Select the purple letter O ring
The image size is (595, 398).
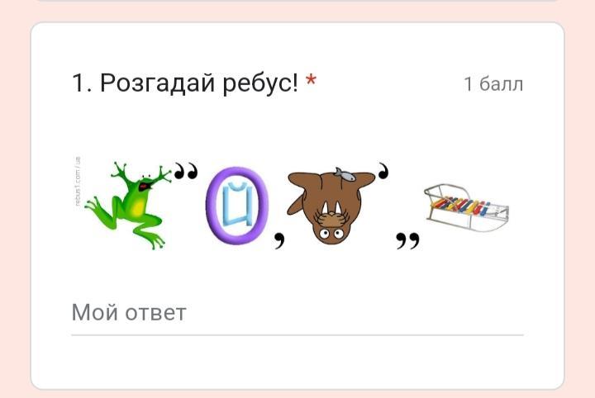[x=237, y=206]
